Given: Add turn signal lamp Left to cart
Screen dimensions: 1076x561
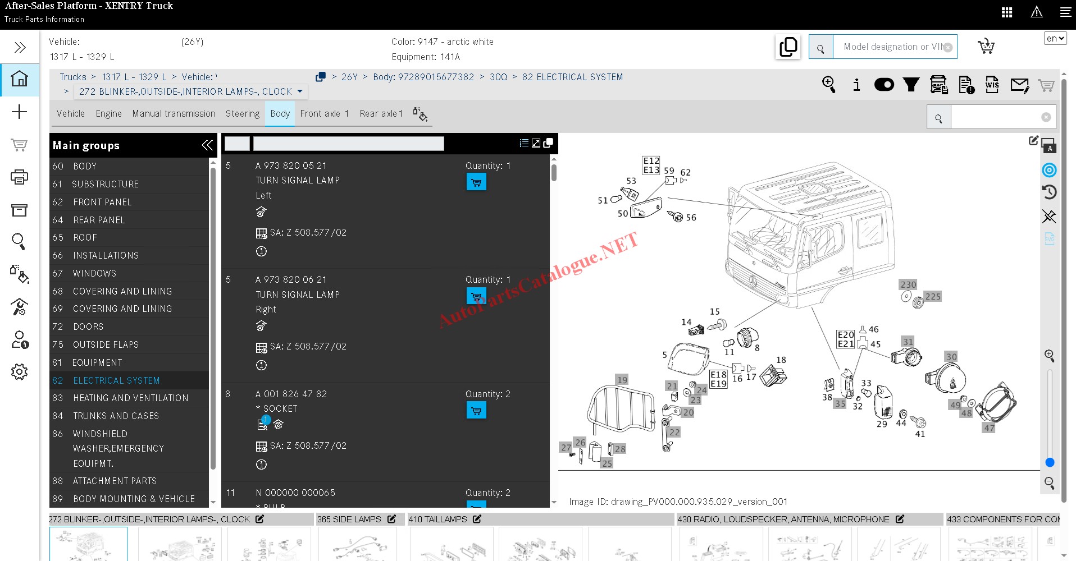Looking at the screenshot, I should pyautogui.click(x=476, y=182).
